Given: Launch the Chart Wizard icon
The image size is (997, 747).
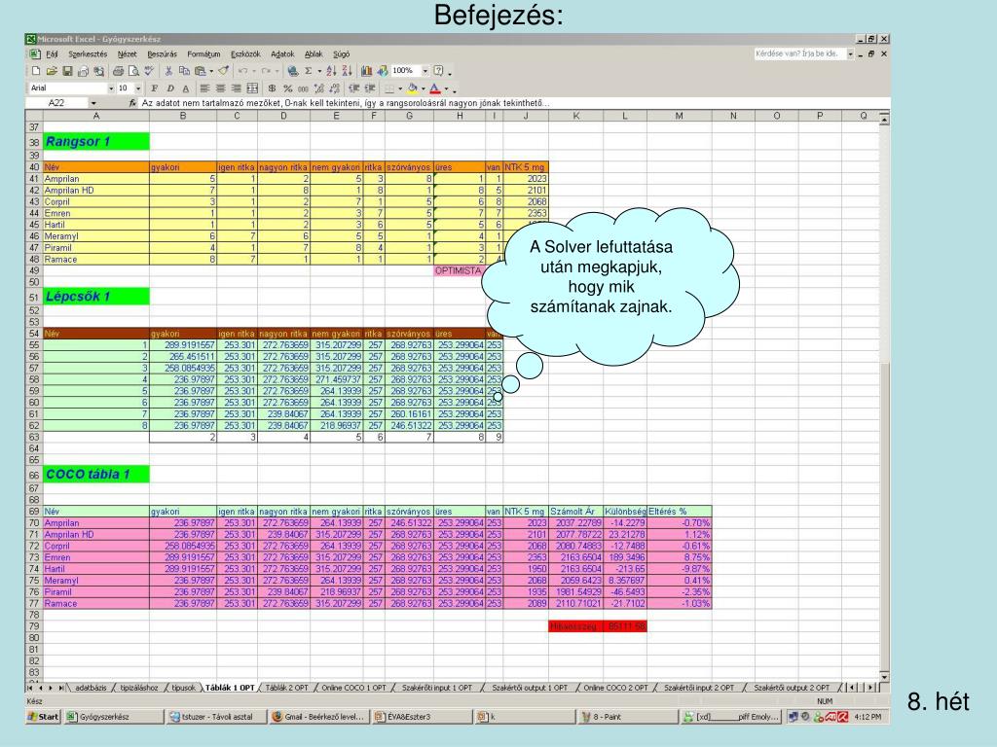Looking at the screenshot, I should point(366,71).
